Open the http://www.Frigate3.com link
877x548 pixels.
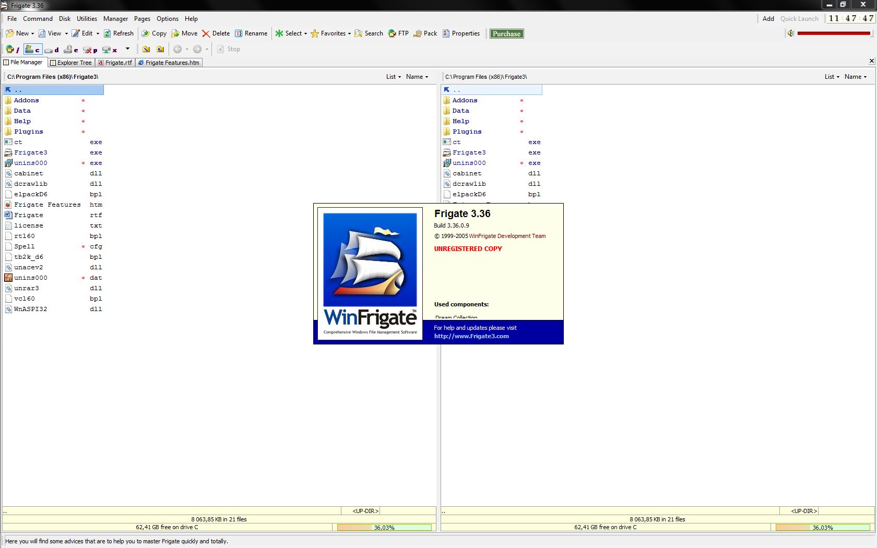[471, 336]
